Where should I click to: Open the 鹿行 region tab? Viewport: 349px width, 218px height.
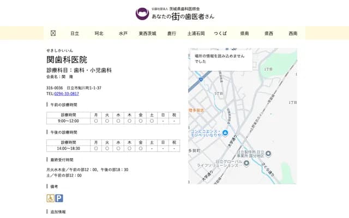tap(172, 33)
